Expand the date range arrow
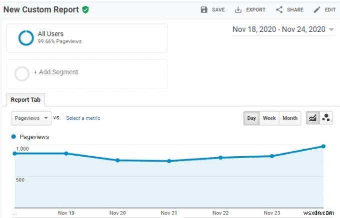This screenshot has width=340, height=218. (331, 29)
